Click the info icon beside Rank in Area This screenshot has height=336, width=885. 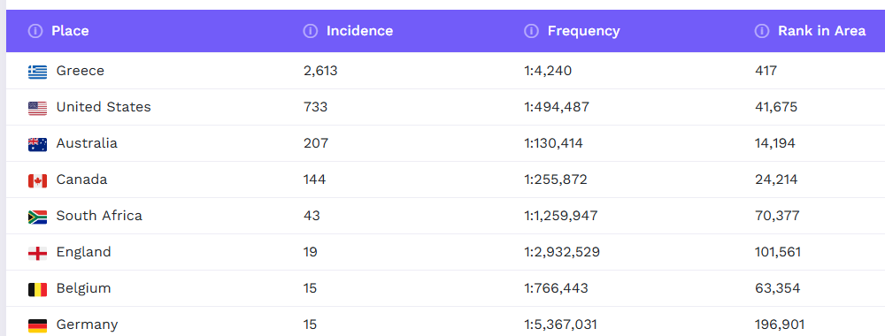(762, 31)
